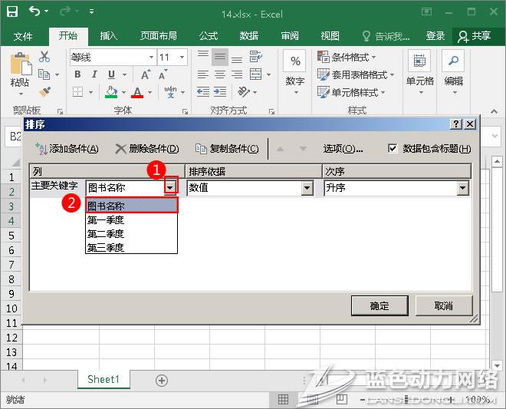Select 第一季度 in the dropdown list

132,220
